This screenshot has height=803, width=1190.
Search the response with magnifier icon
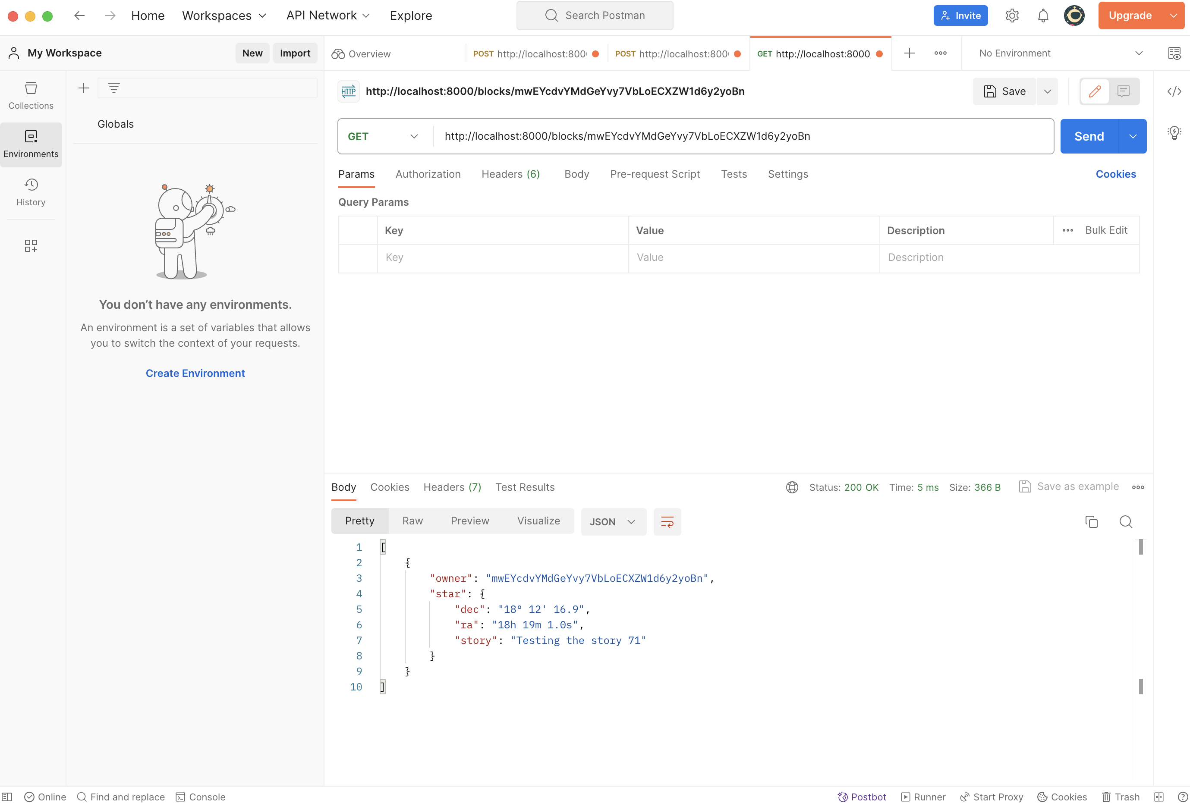pos(1125,521)
